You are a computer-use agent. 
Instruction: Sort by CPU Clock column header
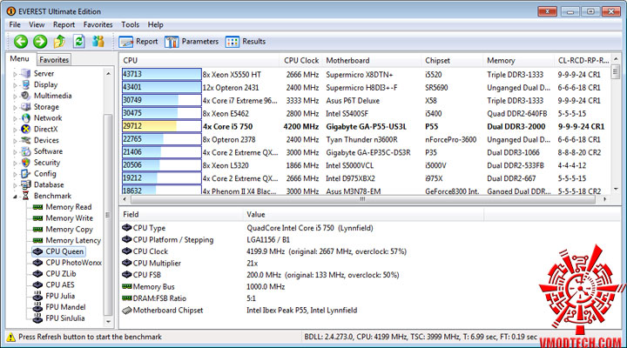pyautogui.click(x=301, y=60)
